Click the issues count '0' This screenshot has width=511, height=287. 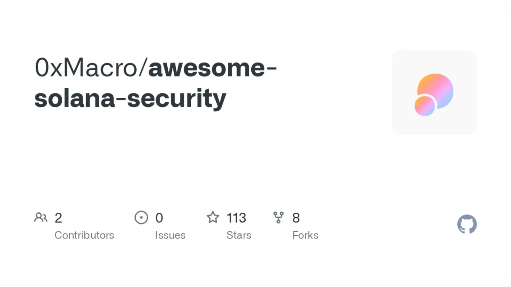click(x=159, y=218)
